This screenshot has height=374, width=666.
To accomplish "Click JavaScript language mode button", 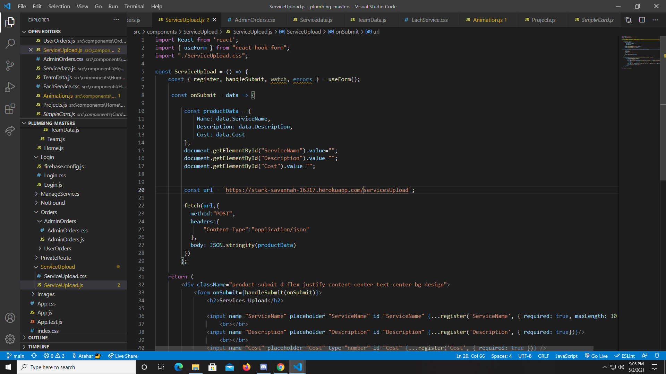I will coord(566,356).
